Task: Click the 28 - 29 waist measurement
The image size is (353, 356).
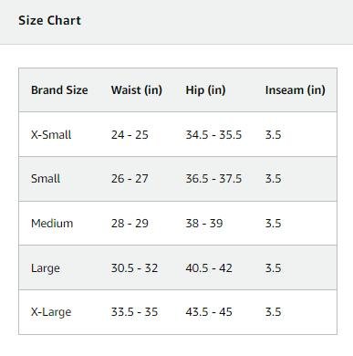Action: pyautogui.click(x=130, y=224)
